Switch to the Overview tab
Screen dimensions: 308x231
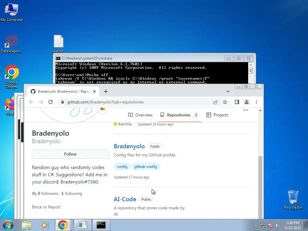[x=140, y=115]
